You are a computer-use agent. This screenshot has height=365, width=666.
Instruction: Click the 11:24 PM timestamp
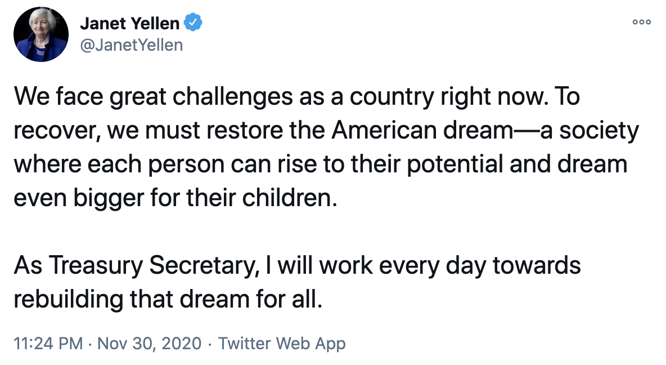(x=48, y=343)
